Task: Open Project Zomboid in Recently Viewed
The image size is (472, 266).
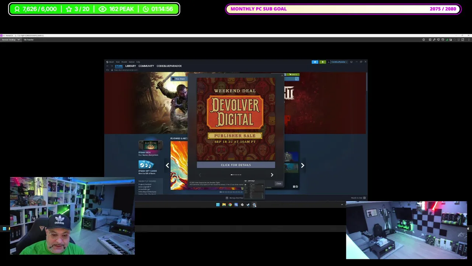Action: [145, 184]
